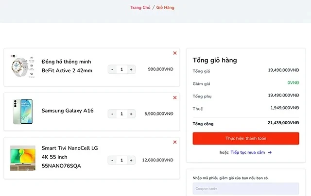Click quantity field for Samsung Galaxy A16
This screenshot has width=311, height=196.
click(x=121, y=114)
